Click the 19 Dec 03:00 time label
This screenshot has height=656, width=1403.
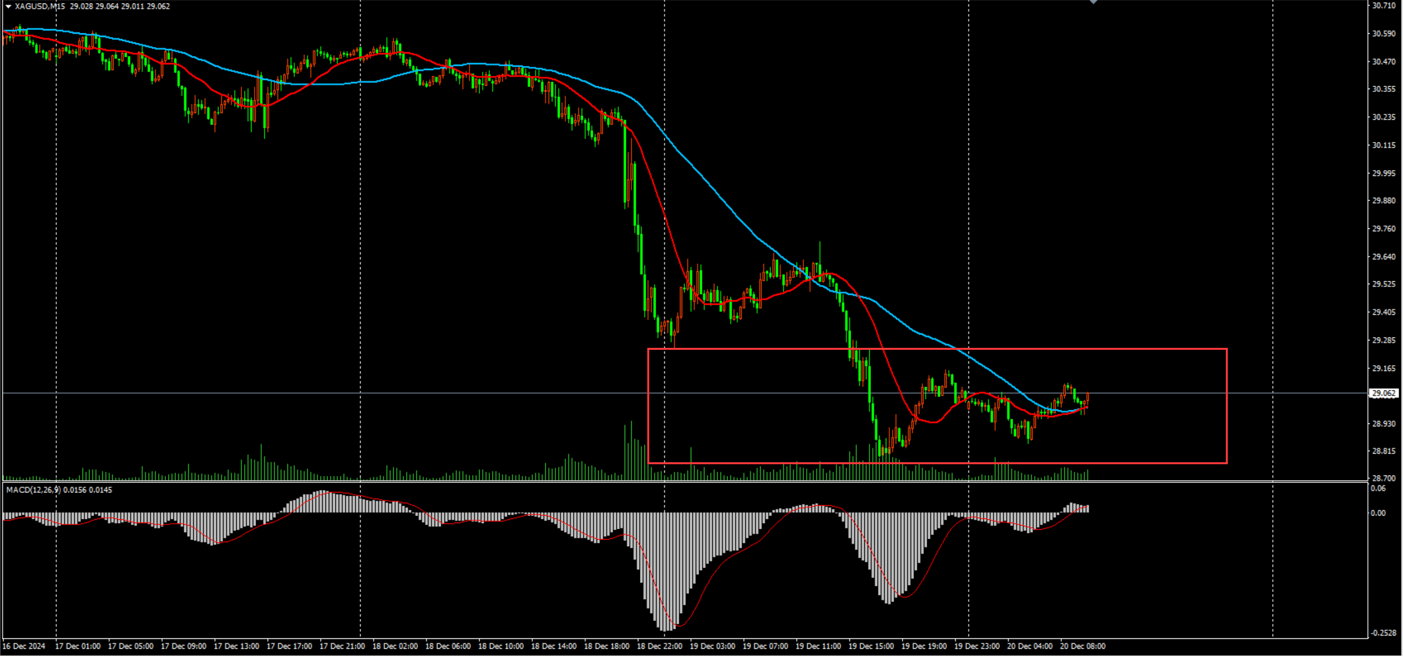coord(713,647)
